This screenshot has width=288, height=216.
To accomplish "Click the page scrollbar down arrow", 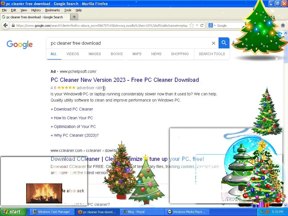I will tap(286, 205).
